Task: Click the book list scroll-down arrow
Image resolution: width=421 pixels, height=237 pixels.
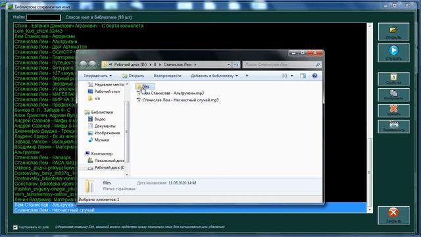Action: [370, 210]
